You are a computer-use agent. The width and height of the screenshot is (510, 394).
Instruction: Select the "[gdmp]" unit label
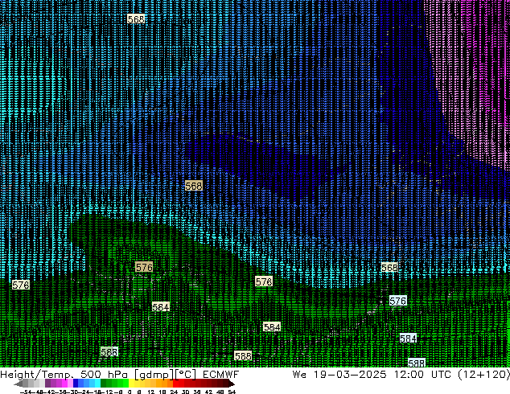(x=154, y=375)
